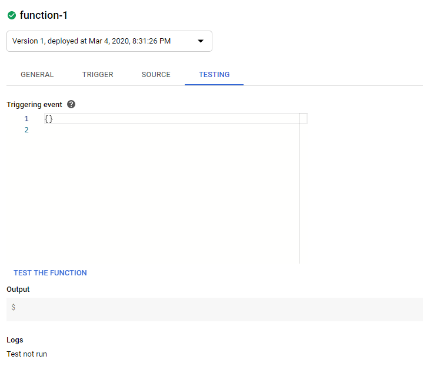This screenshot has height=376, width=423.
Task: Click line number 1 in editor gutter
Action: (26, 119)
